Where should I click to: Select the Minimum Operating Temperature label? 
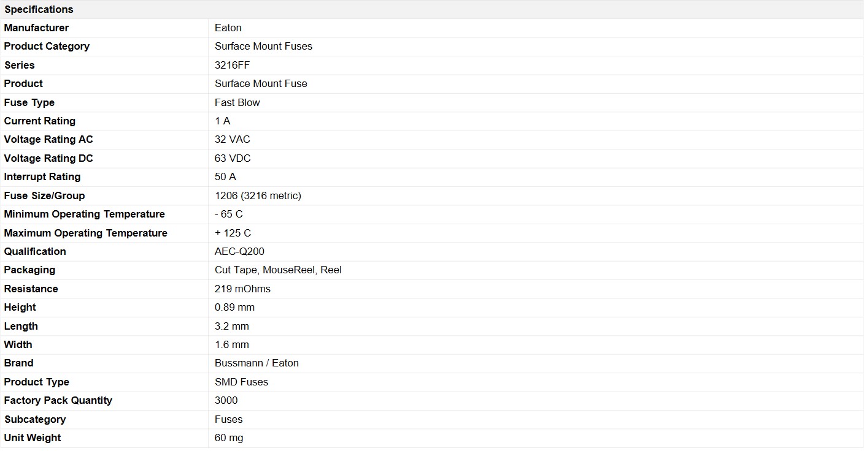click(x=85, y=214)
